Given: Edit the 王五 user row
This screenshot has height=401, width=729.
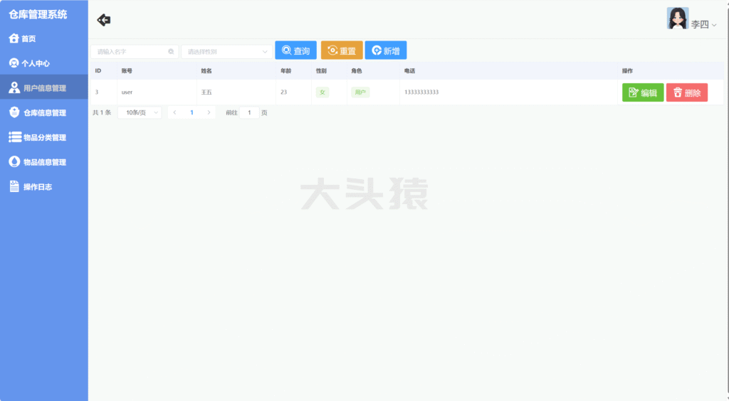Looking at the screenshot, I should click(x=643, y=92).
